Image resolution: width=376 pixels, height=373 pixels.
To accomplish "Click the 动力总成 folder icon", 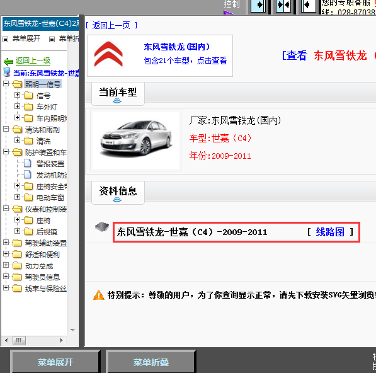I will (17, 265).
